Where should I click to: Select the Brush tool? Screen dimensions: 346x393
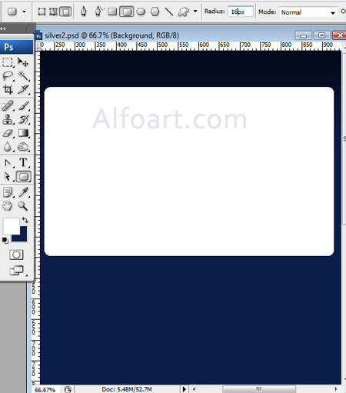23,105
